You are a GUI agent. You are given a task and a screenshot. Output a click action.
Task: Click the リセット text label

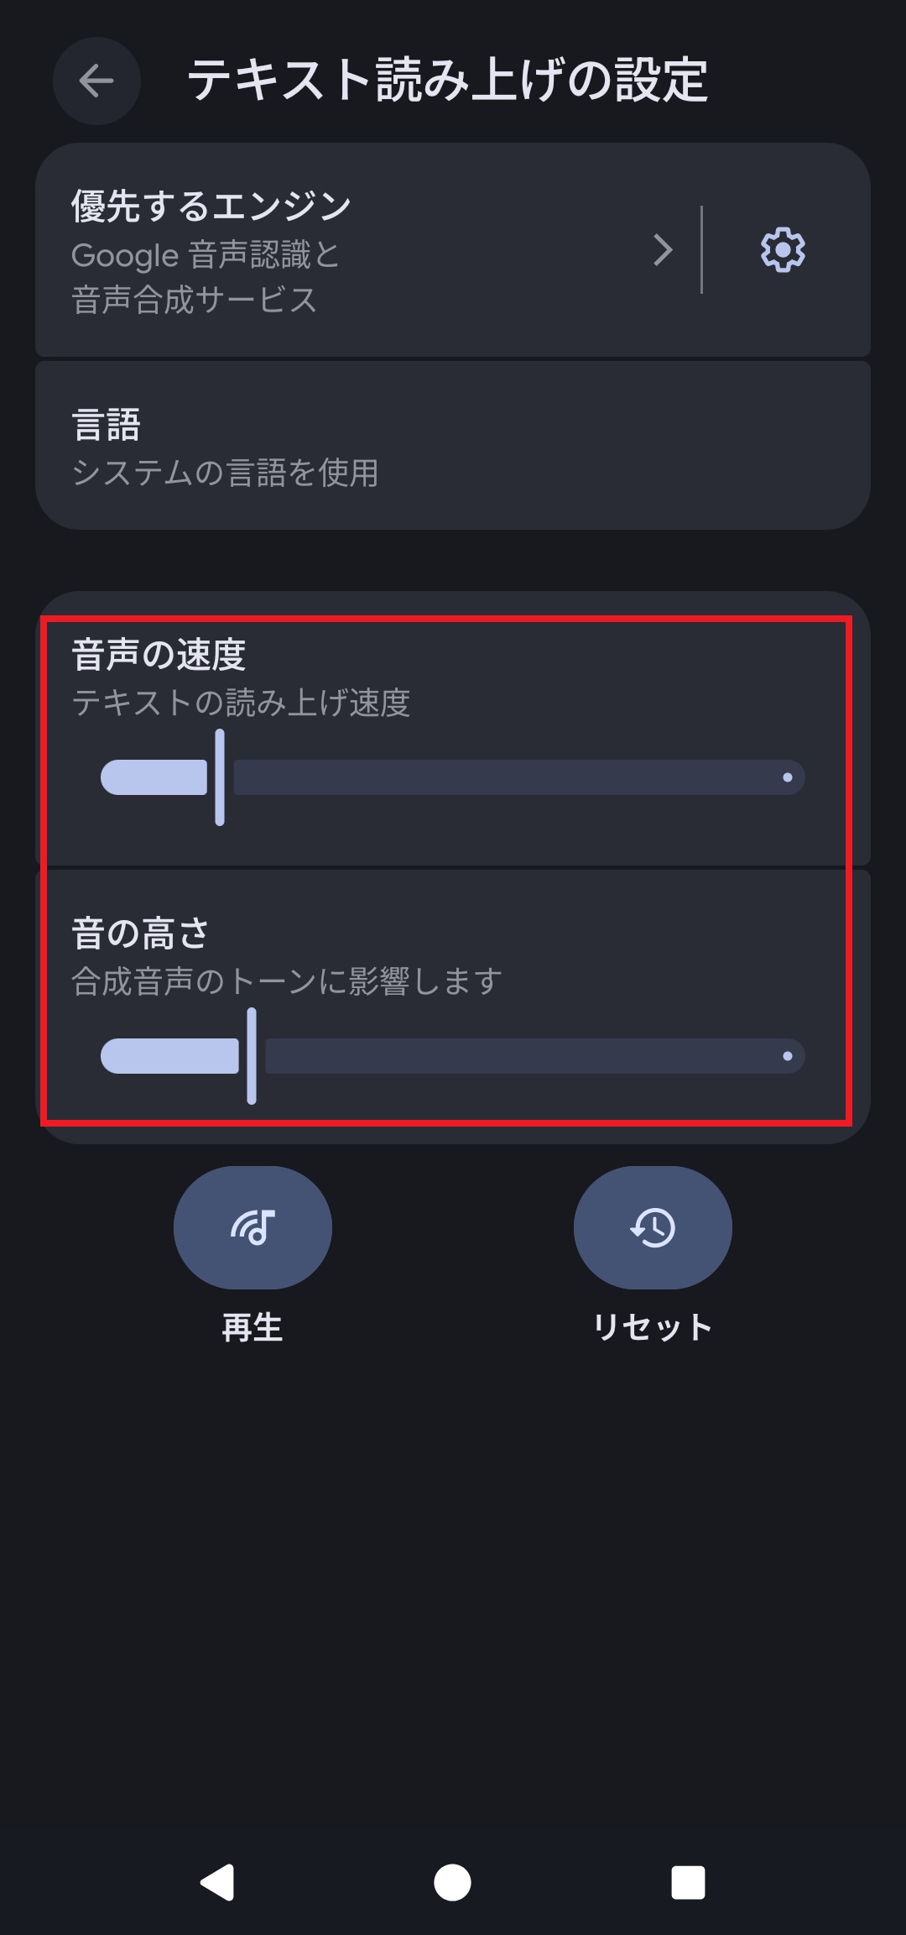[x=653, y=1327]
